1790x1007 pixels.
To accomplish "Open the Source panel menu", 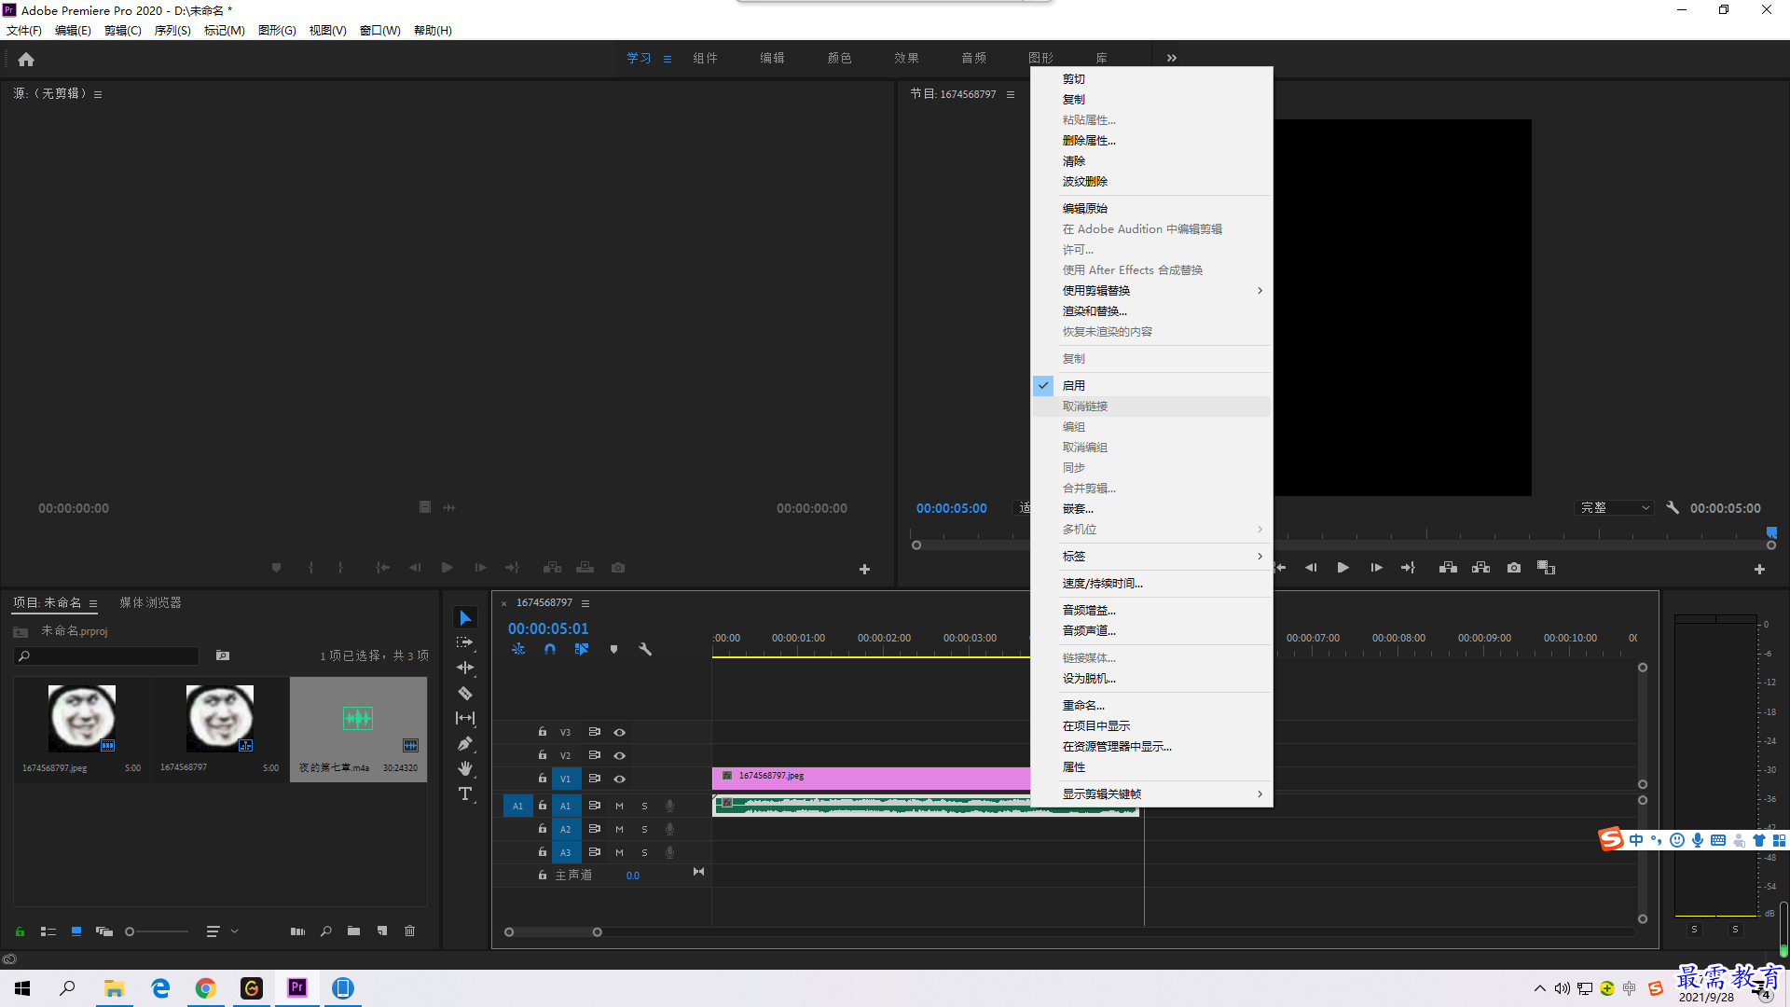I will [x=98, y=94].
